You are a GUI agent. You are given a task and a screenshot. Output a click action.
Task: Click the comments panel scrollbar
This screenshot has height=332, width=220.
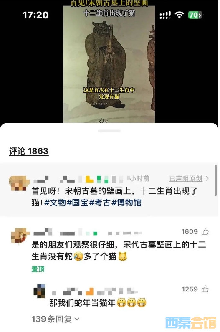[x=216, y=180]
